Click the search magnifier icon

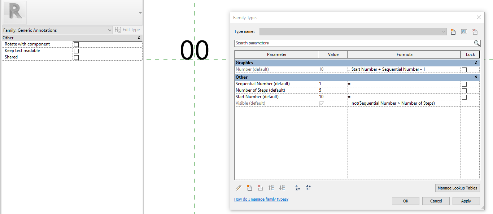[x=477, y=43]
